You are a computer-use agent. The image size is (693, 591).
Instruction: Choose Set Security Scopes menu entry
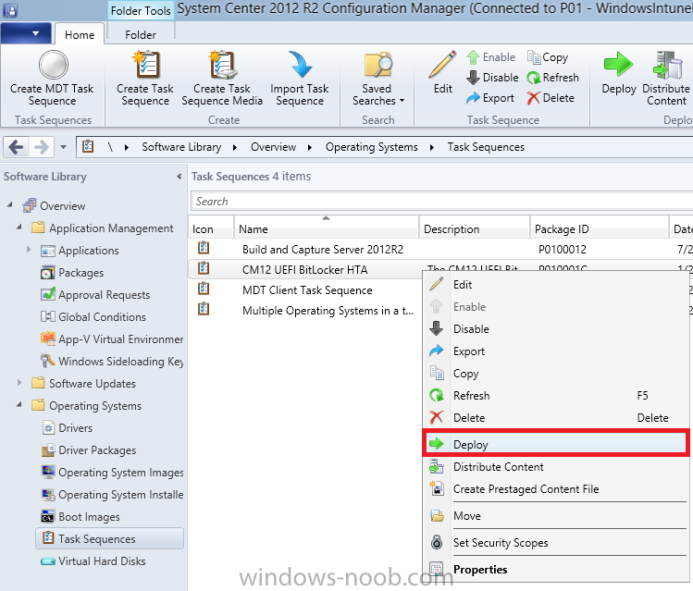[x=556, y=542]
